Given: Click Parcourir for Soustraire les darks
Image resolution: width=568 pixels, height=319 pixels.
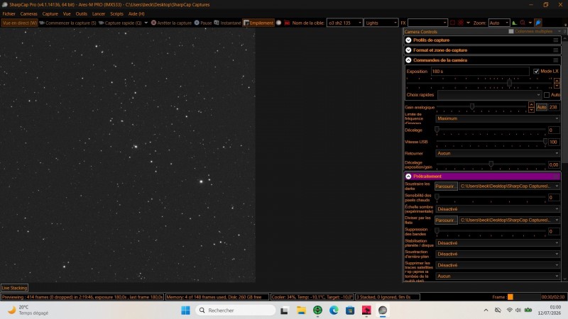Looking at the screenshot, I should coord(446,186).
